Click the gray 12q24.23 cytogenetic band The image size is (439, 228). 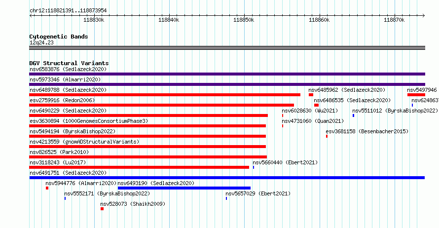tap(227, 48)
